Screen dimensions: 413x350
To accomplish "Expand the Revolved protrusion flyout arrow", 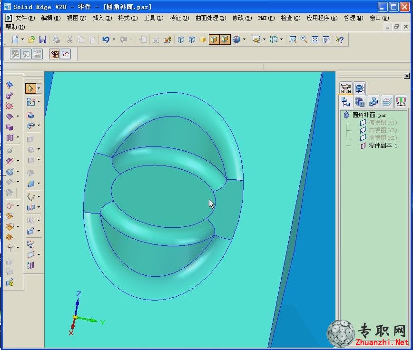I will (39, 126).
